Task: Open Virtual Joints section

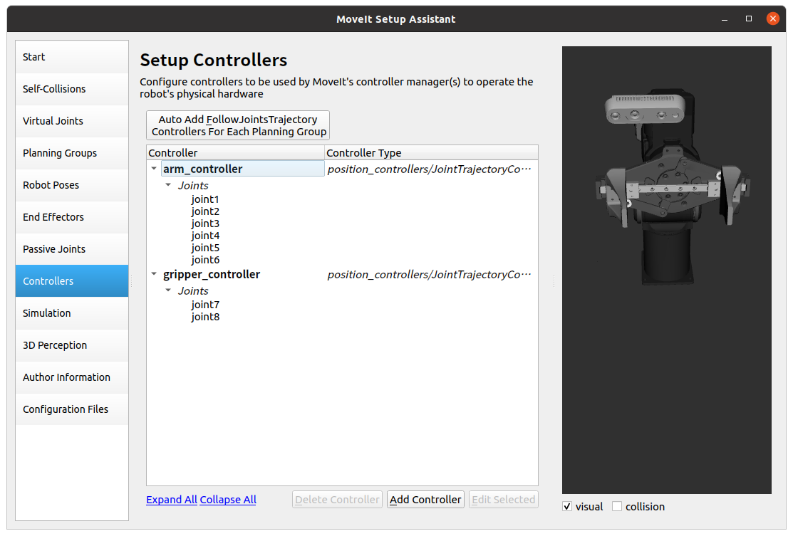Action: click(x=72, y=121)
